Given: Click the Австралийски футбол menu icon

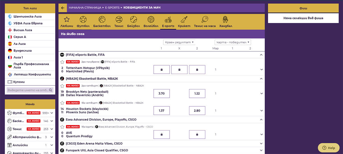Looking at the screenshot, I should click(10, 137).
